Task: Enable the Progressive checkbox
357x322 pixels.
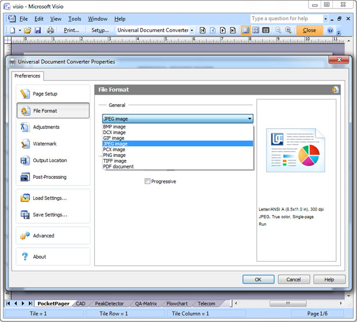Action: (x=147, y=181)
